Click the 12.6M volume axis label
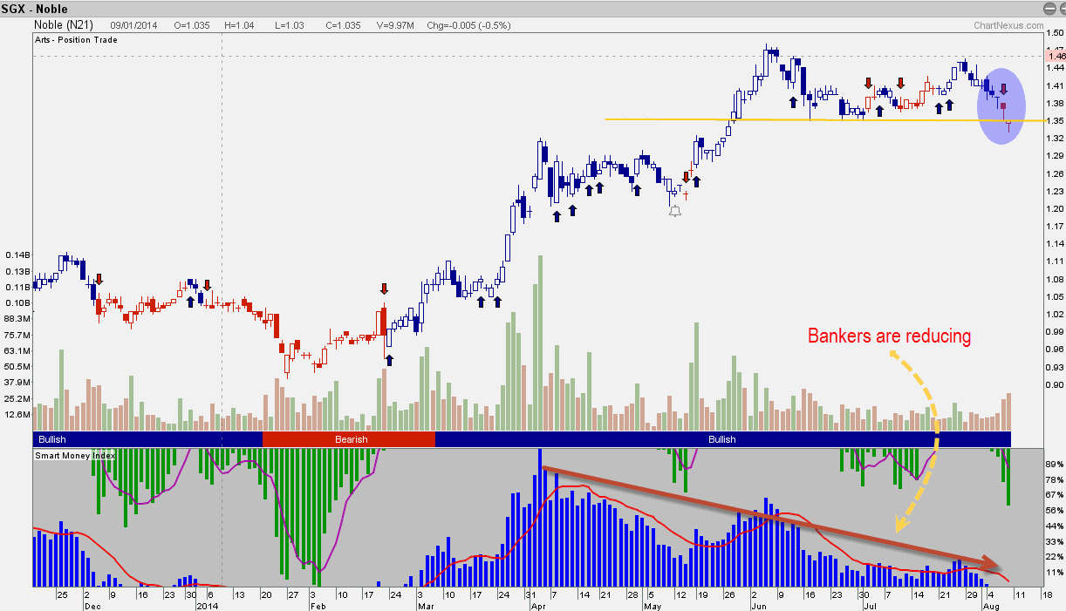Image resolution: width=1066 pixels, height=611 pixels. click(x=17, y=414)
